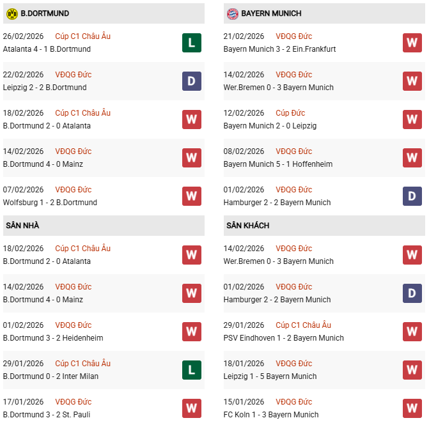Open Cúp C1 Châu Âu link for PSV Eindhoven match

[x=303, y=325]
